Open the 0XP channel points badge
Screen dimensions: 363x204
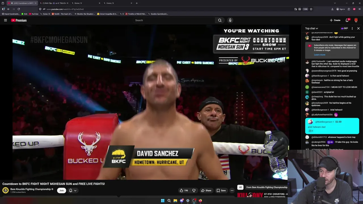pos(344,28)
